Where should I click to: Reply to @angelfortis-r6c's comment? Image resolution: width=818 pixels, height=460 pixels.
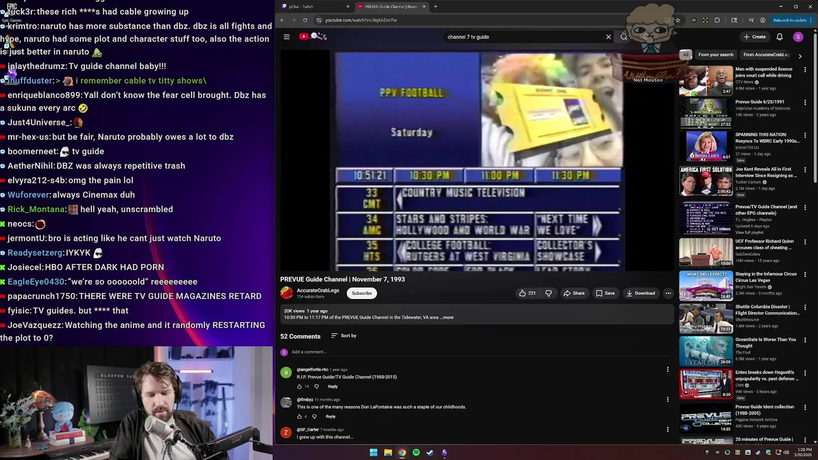point(332,387)
